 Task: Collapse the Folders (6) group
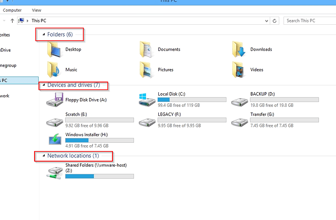click(44, 34)
